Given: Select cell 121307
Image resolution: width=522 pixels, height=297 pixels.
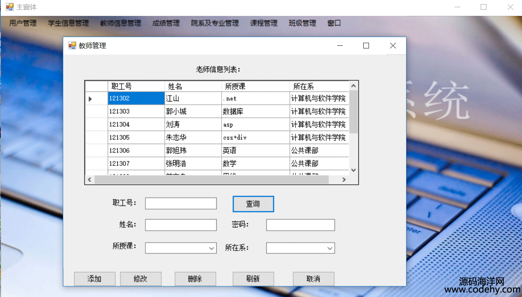Looking at the screenshot, I should tap(136, 163).
